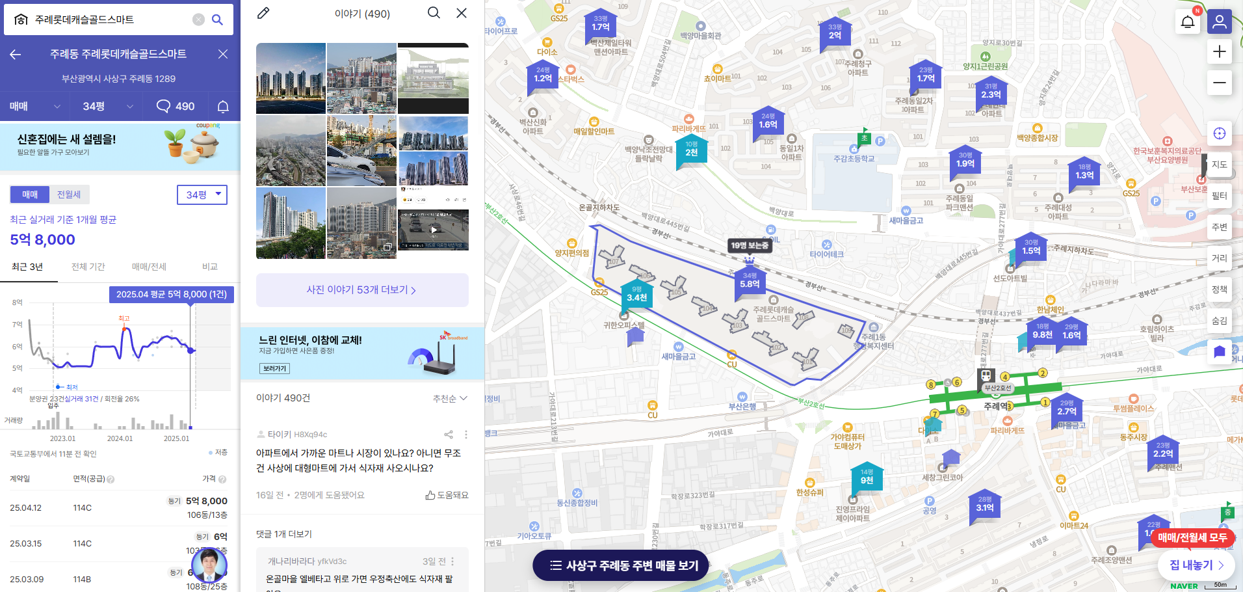This screenshot has height=592, width=1243.
Task: Click the agent profile photo bubble
Action: [209, 565]
